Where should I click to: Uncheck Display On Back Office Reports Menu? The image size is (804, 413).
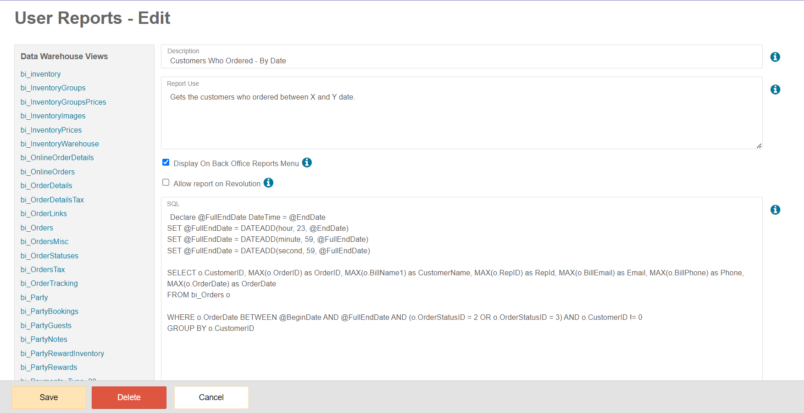pos(166,162)
